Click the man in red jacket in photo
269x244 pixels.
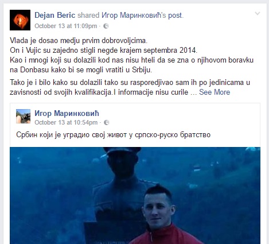pyautogui.click(x=162, y=215)
